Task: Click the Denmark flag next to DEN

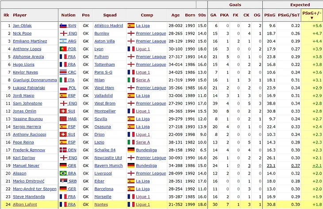Action: pos(63,150)
